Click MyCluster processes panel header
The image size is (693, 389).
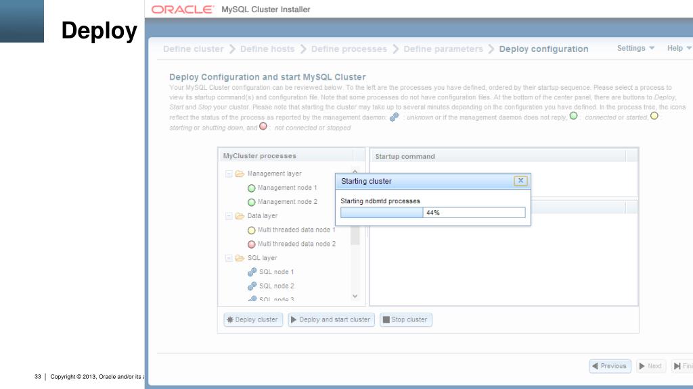click(292, 156)
